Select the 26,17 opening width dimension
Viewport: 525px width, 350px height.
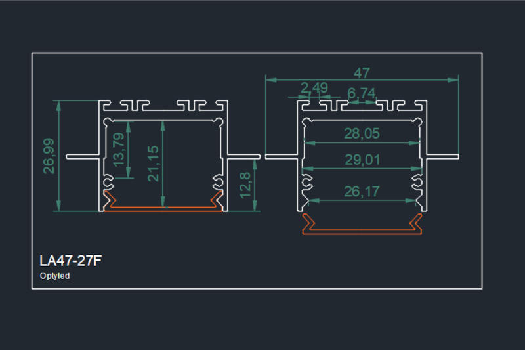(x=362, y=192)
